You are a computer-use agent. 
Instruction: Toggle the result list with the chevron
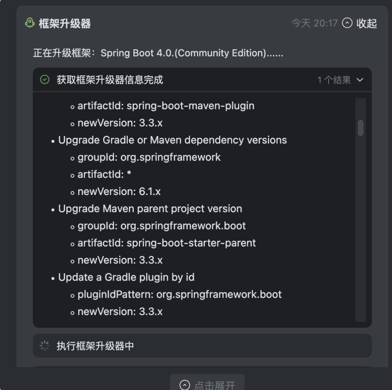pos(359,79)
